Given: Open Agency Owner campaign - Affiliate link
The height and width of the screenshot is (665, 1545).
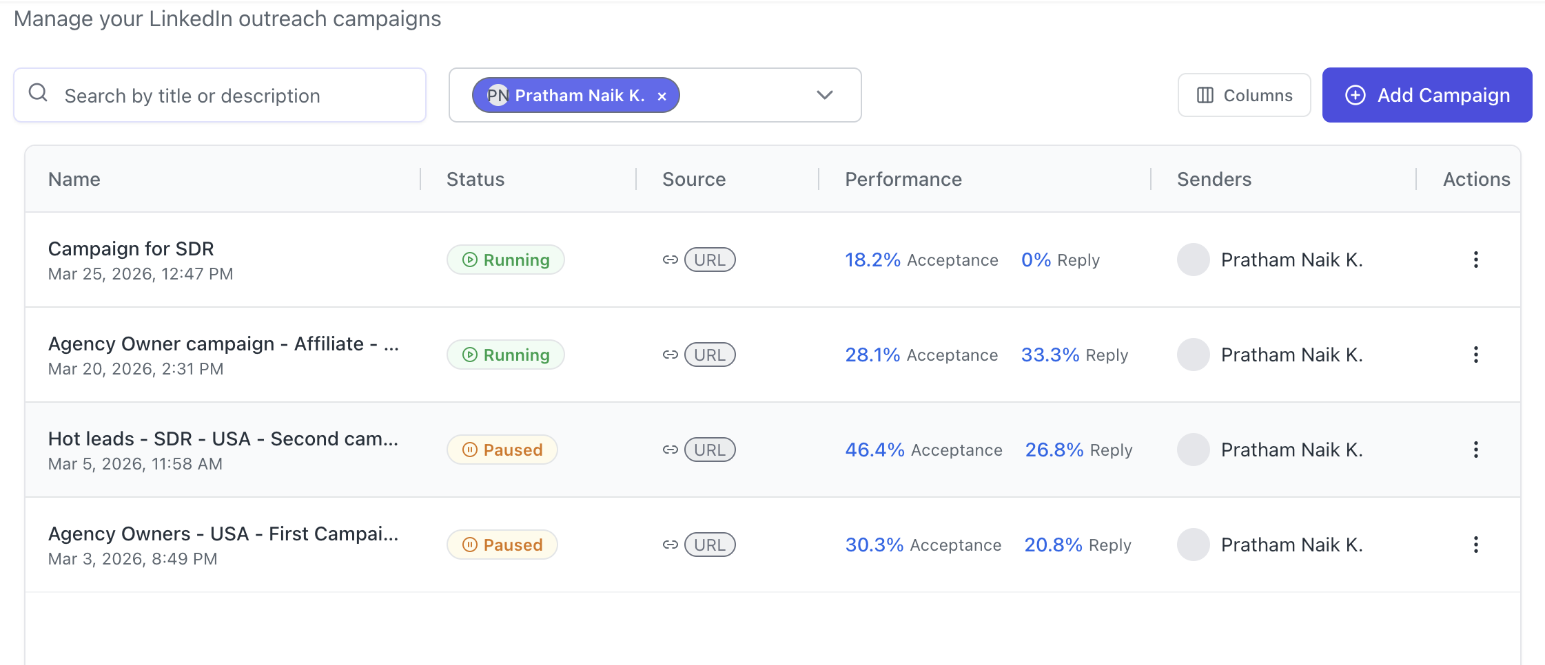Looking at the screenshot, I should (223, 344).
